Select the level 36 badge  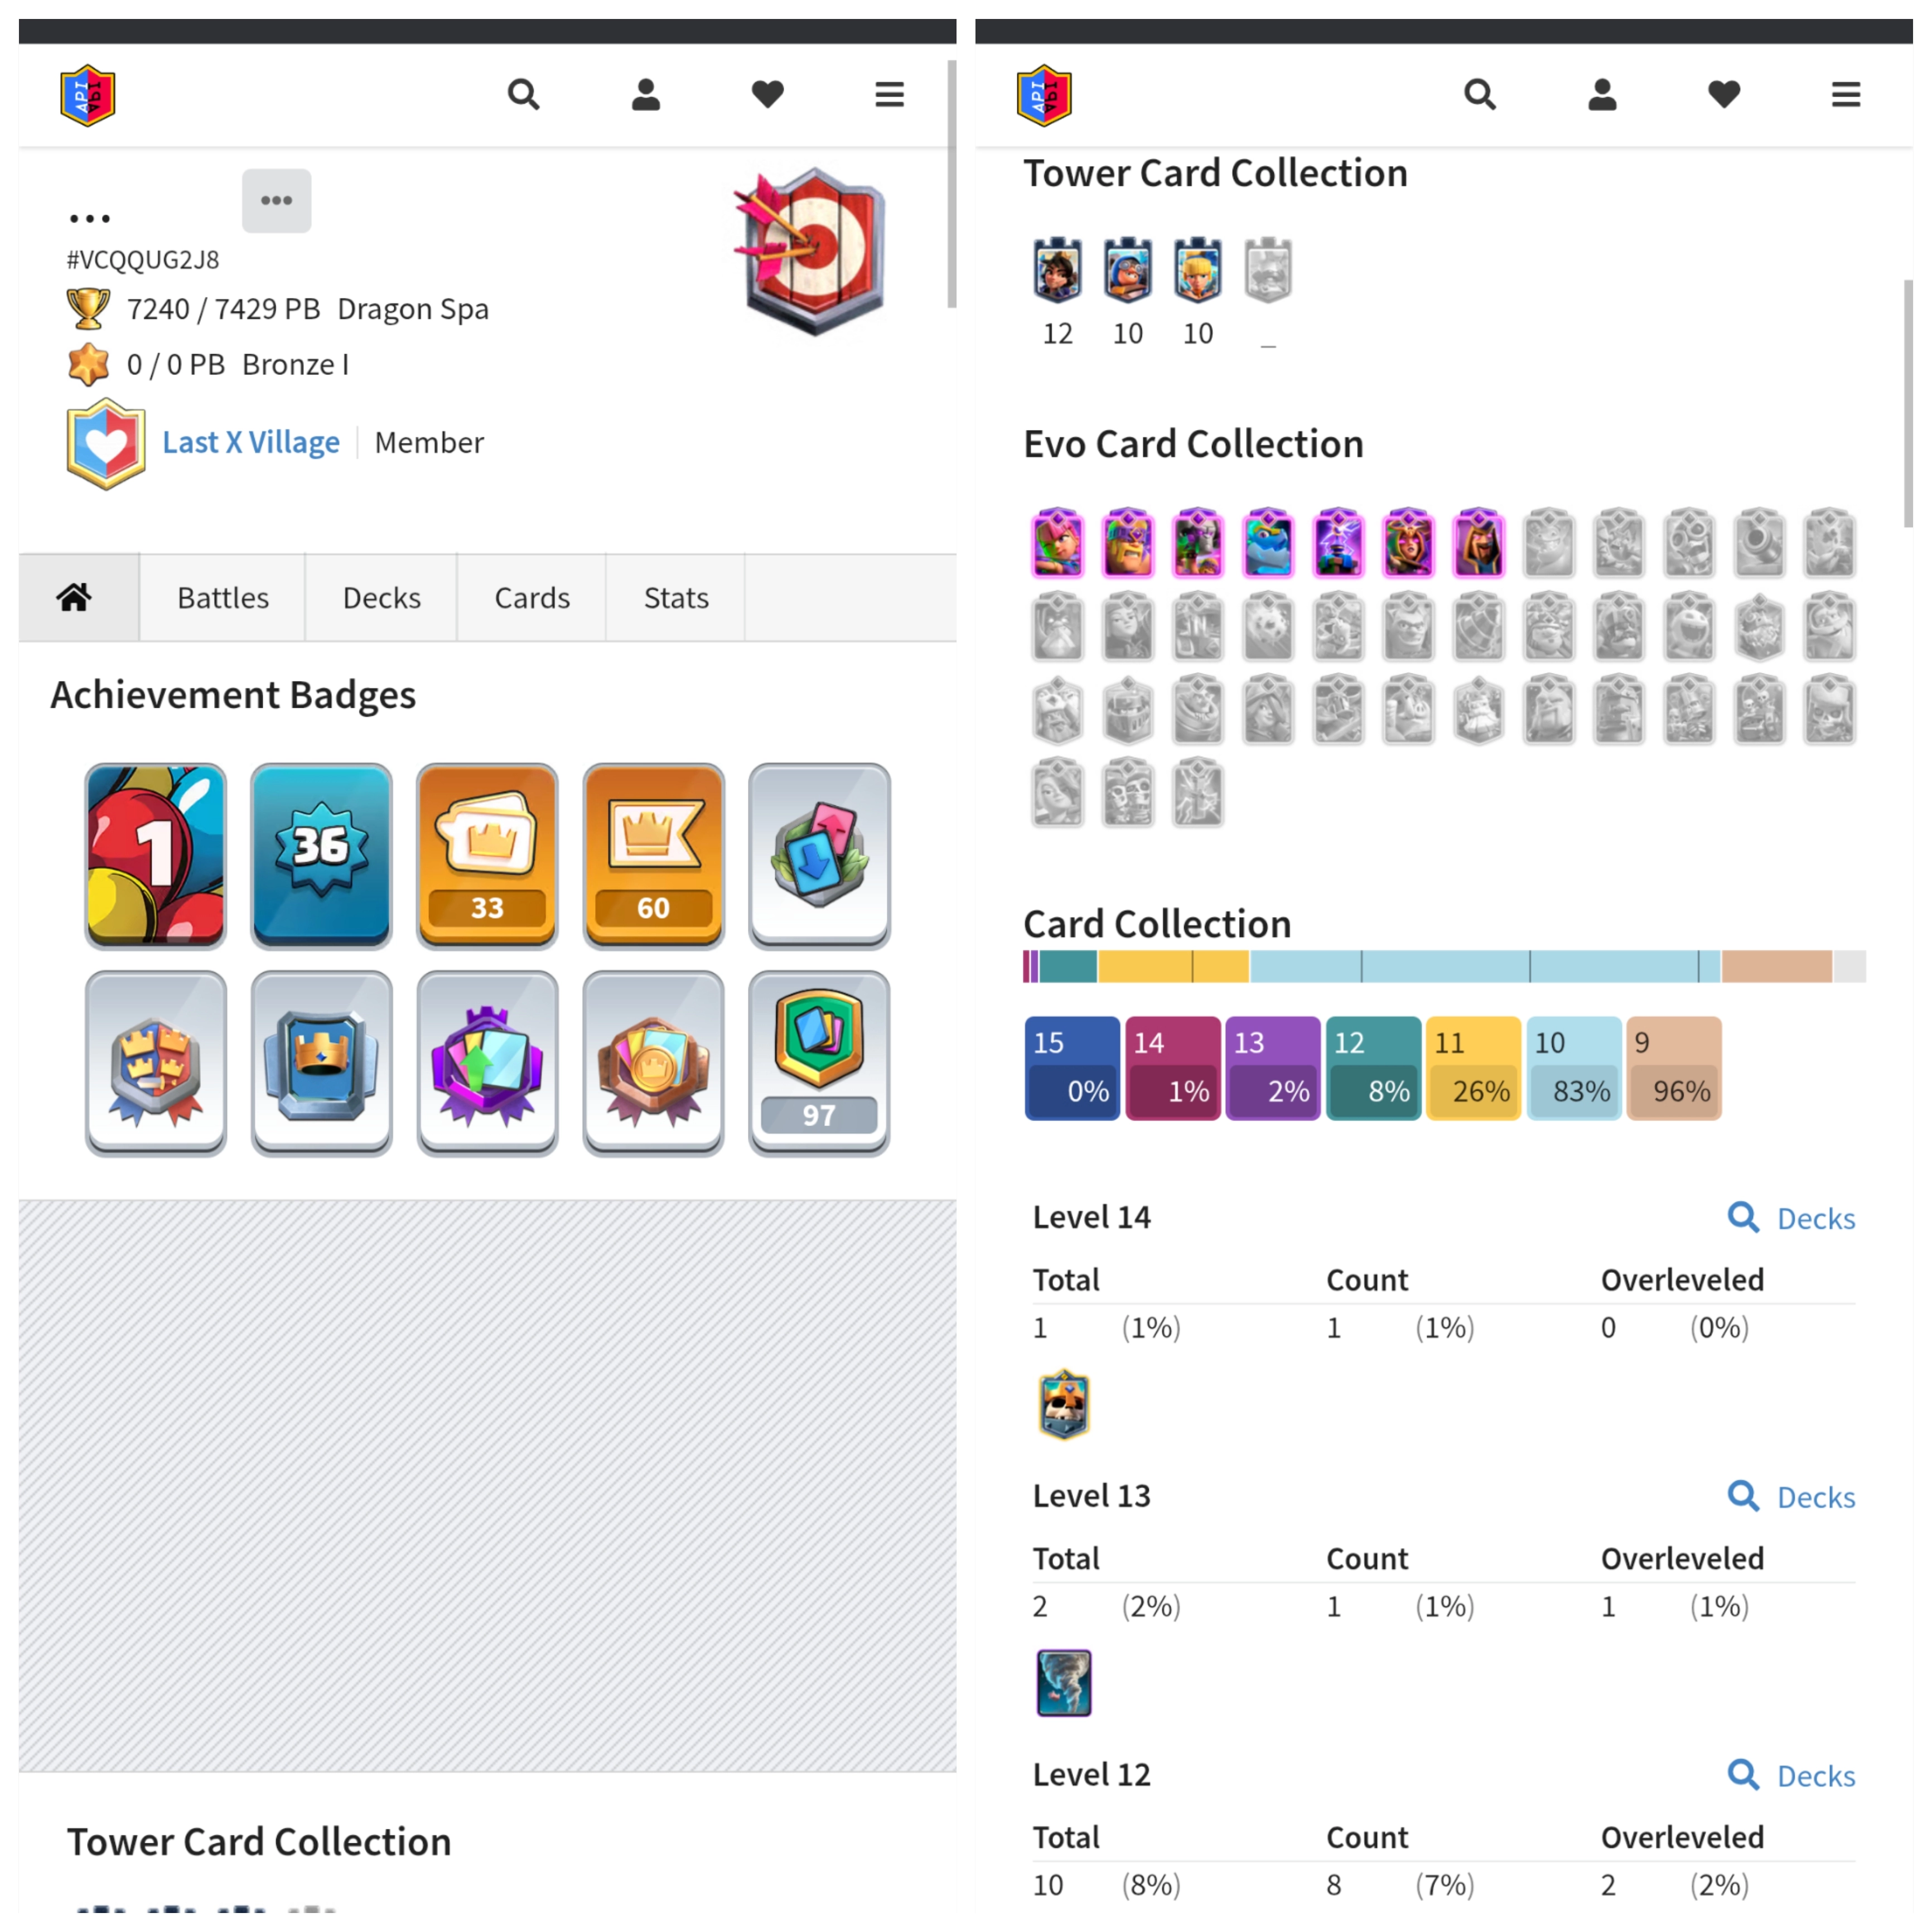click(321, 856)
